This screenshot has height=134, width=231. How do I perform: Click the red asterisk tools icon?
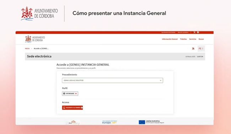tap(193, 48)
